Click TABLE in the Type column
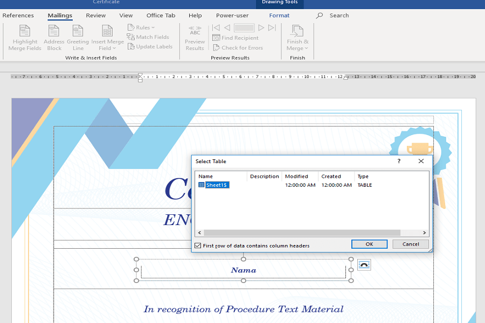This screenshot has height=323, width=485. tap(365, 185)
